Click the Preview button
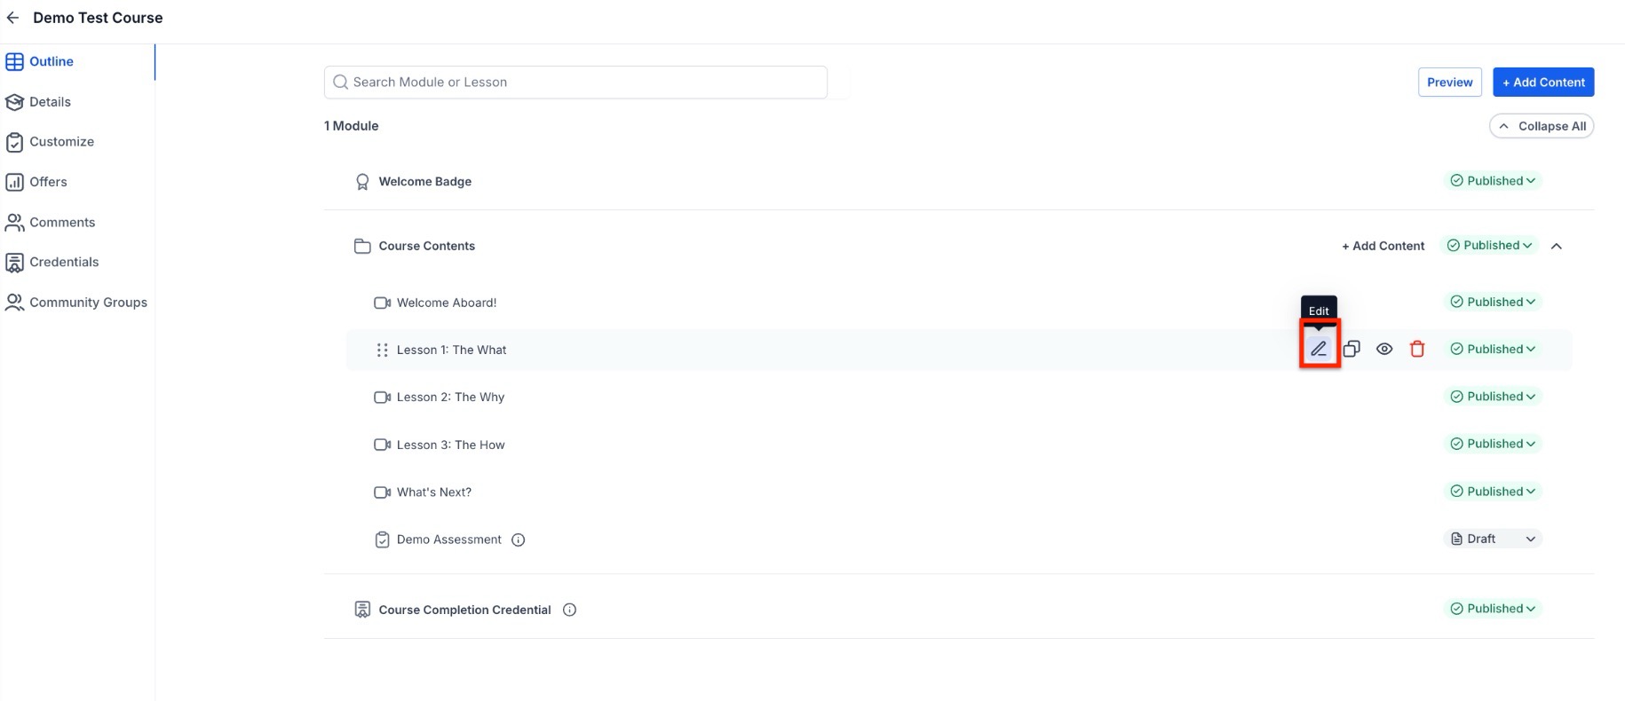 (1449, 83)
